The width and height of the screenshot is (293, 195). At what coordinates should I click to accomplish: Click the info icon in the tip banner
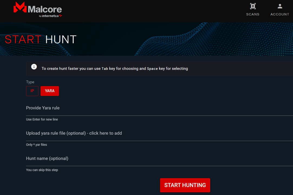tap(34, 67)
